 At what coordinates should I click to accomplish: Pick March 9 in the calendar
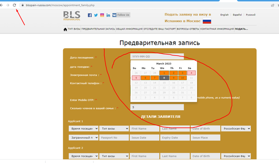174,78
